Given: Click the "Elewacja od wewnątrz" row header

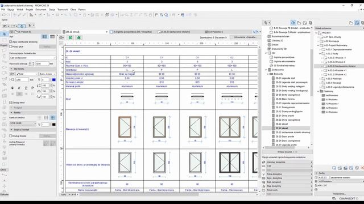Looking at the screenshot, I should (77, 129).
